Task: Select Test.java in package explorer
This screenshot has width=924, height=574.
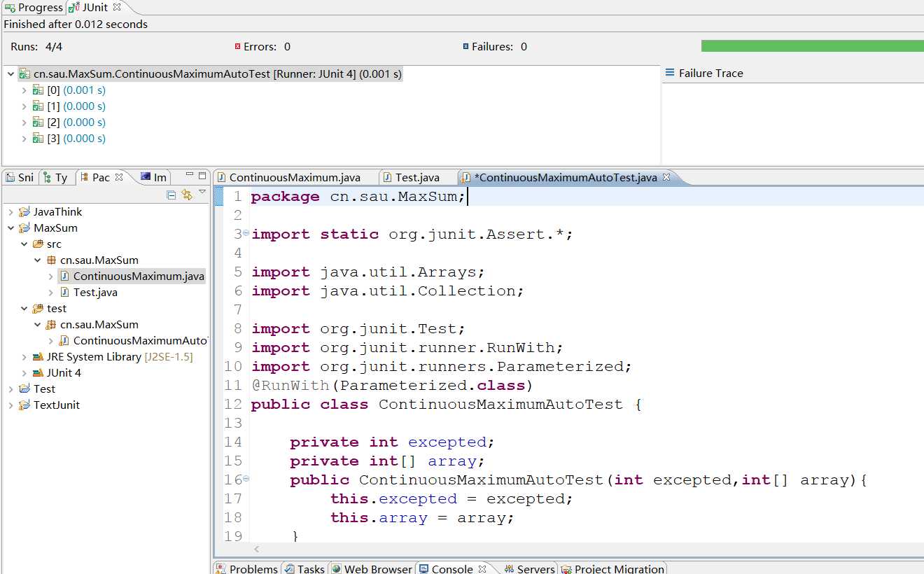Action: tap(95, 292)
